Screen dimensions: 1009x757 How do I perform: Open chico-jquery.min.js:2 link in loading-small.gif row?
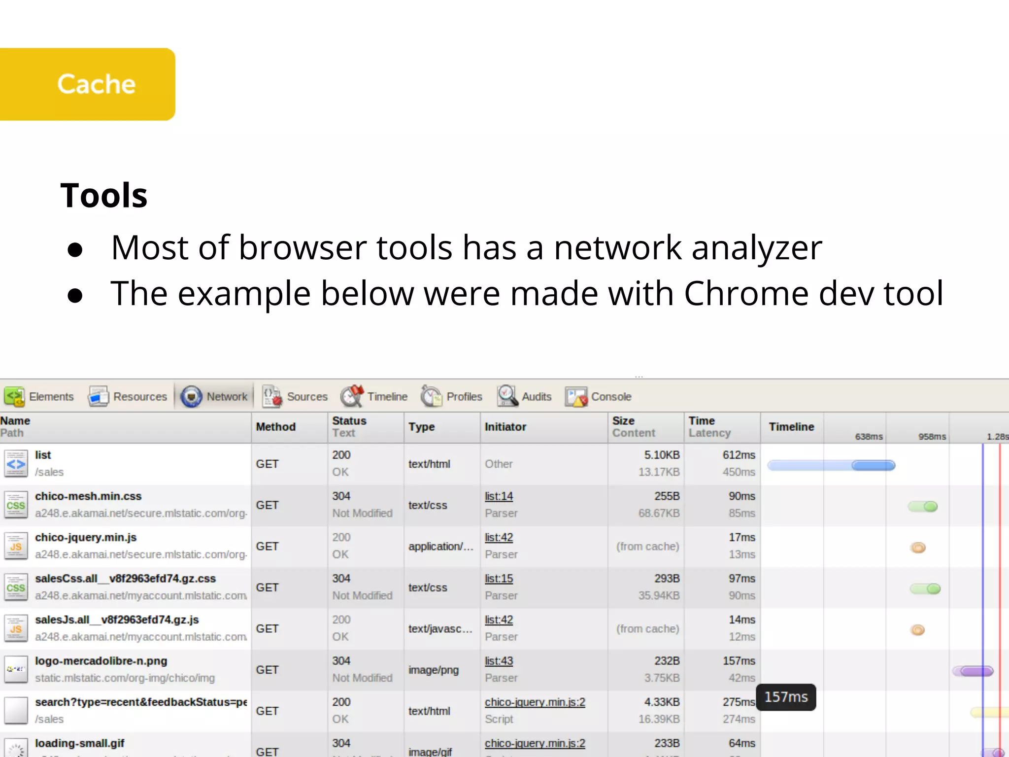535,743
